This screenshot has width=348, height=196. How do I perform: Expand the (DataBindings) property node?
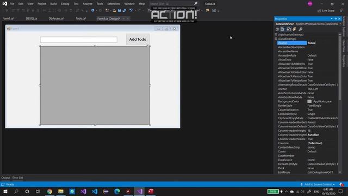pos(276,39)
